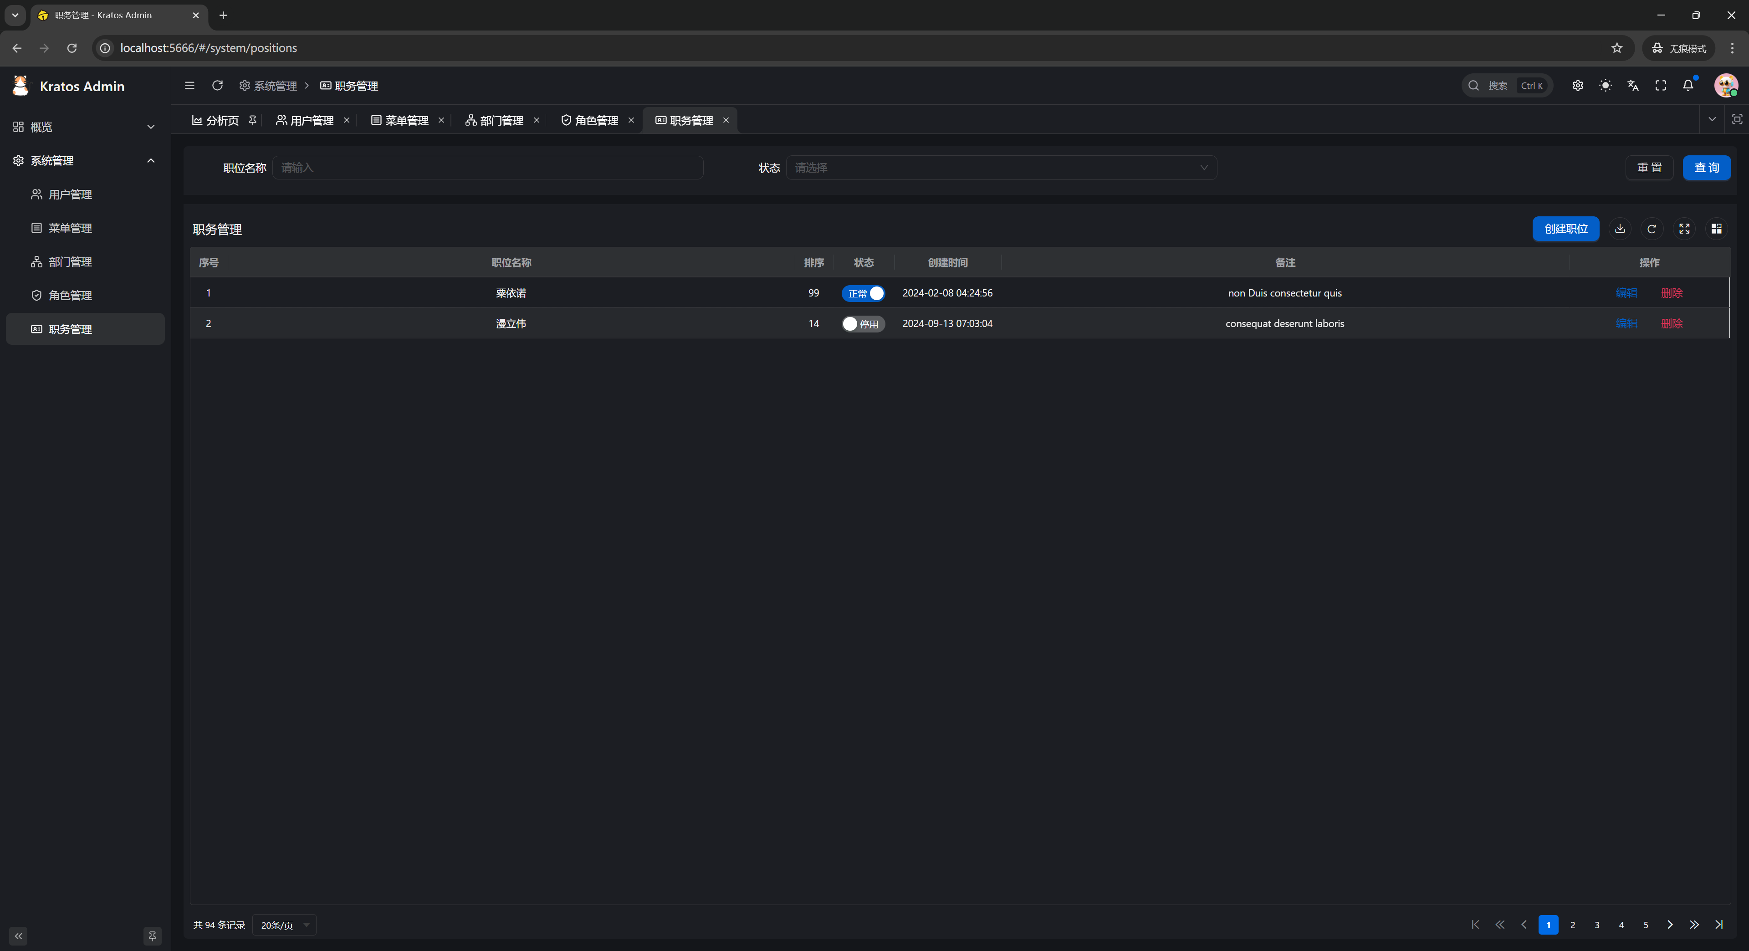Click 删除 link for 漫立伟 row
The width and height of the screenshot is (1749, 951).
pos(1672,324)
